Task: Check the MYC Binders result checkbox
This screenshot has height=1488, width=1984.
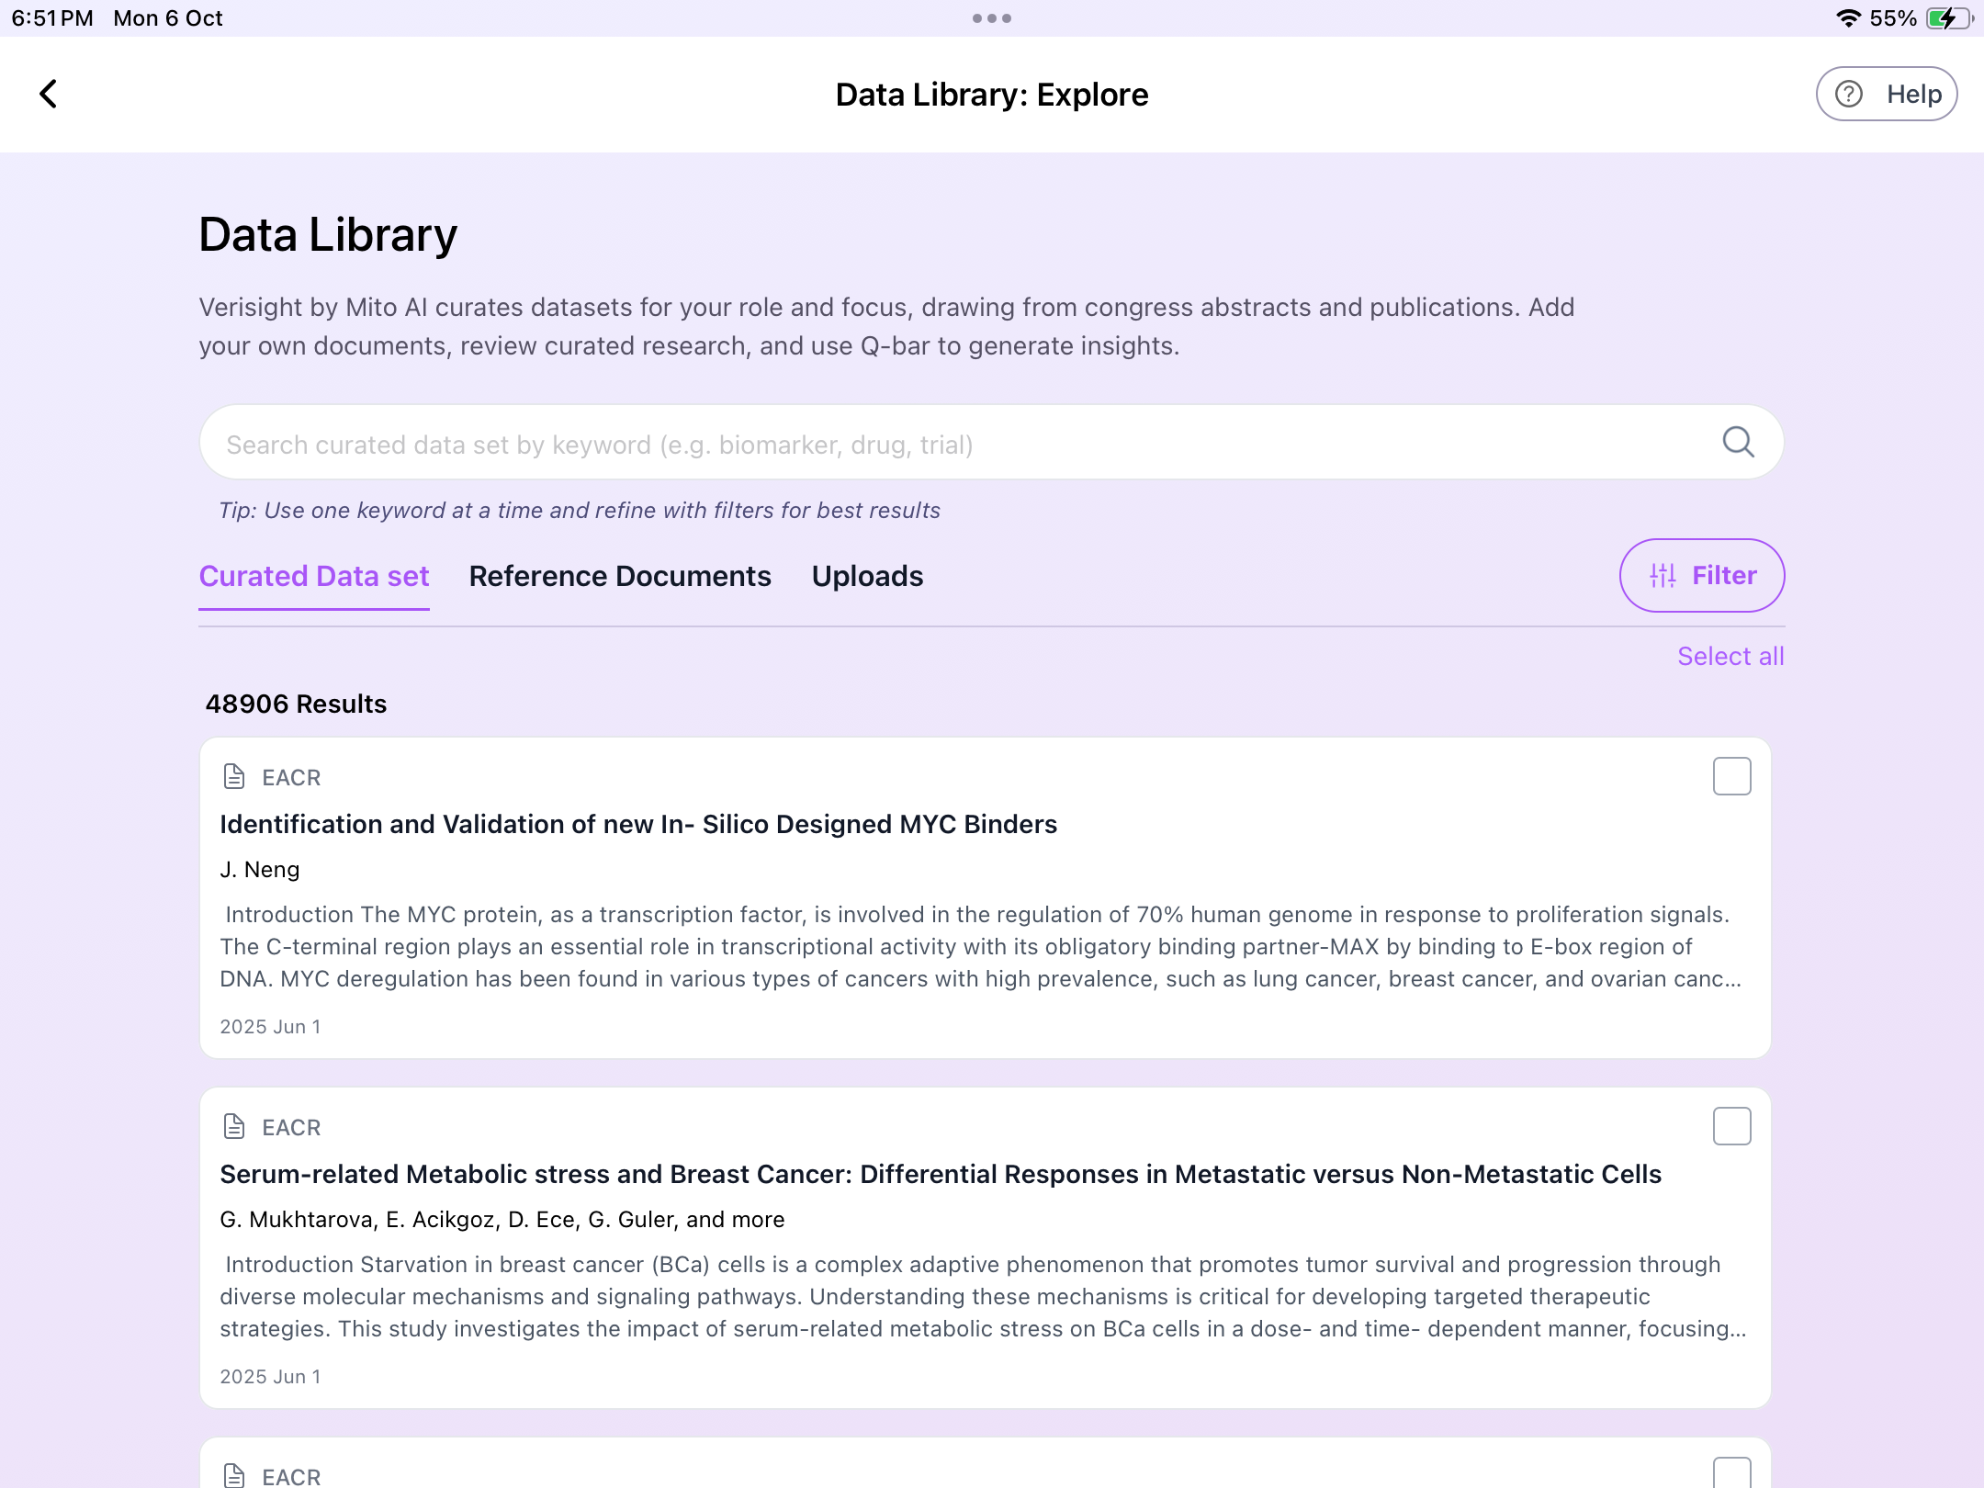Action: pyautogui.click(x=1730, y=776)
